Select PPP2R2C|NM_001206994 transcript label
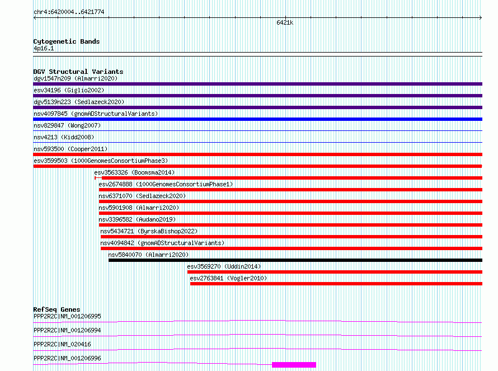Screen dimensions: 498x371 click(67, 330)
